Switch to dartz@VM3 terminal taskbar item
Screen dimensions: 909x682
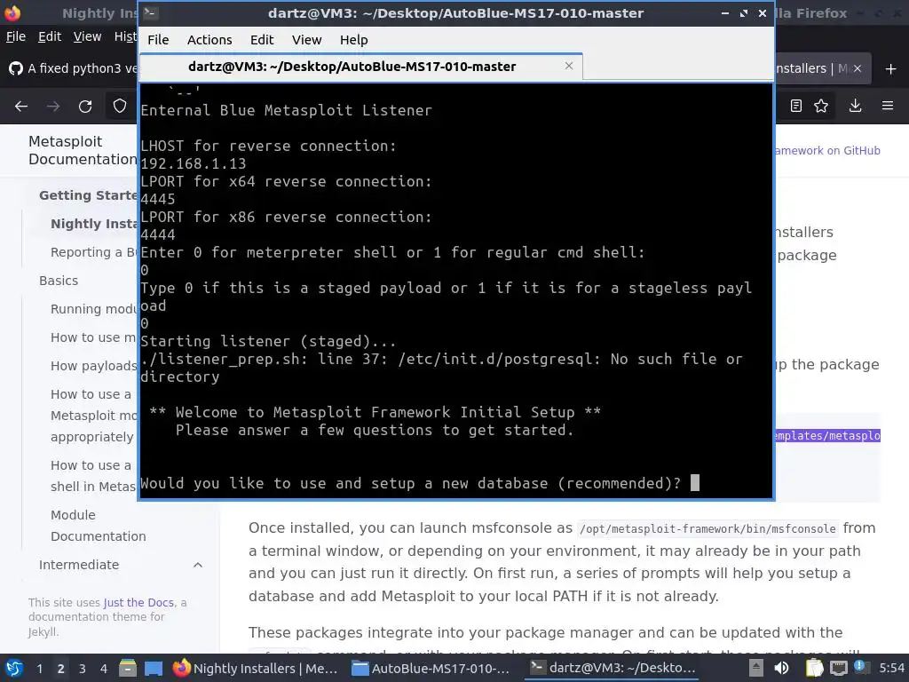(x=613, y=668)
